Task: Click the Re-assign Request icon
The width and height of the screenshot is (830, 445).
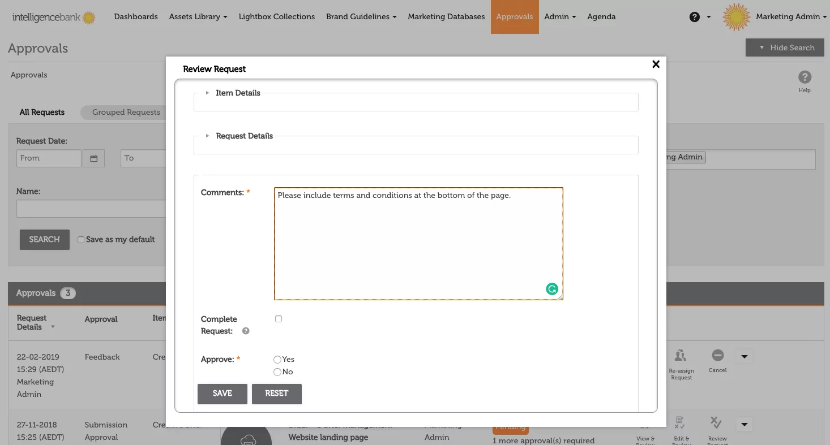Action: 681,356
